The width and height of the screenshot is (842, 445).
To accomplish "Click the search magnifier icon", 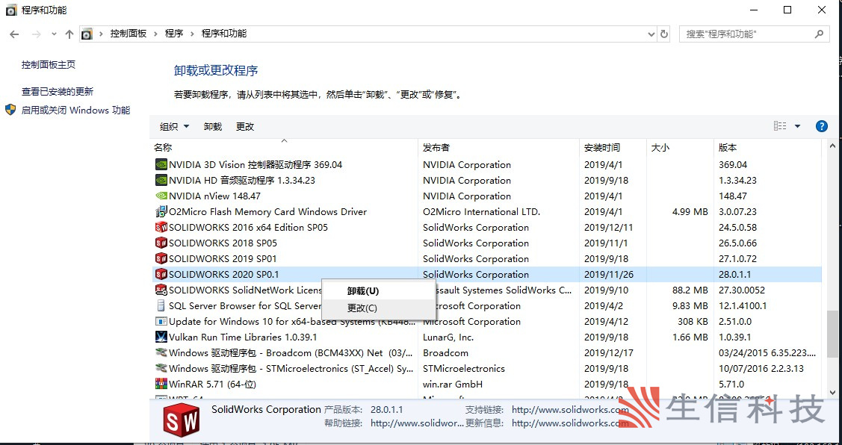I will click(819, 34).
